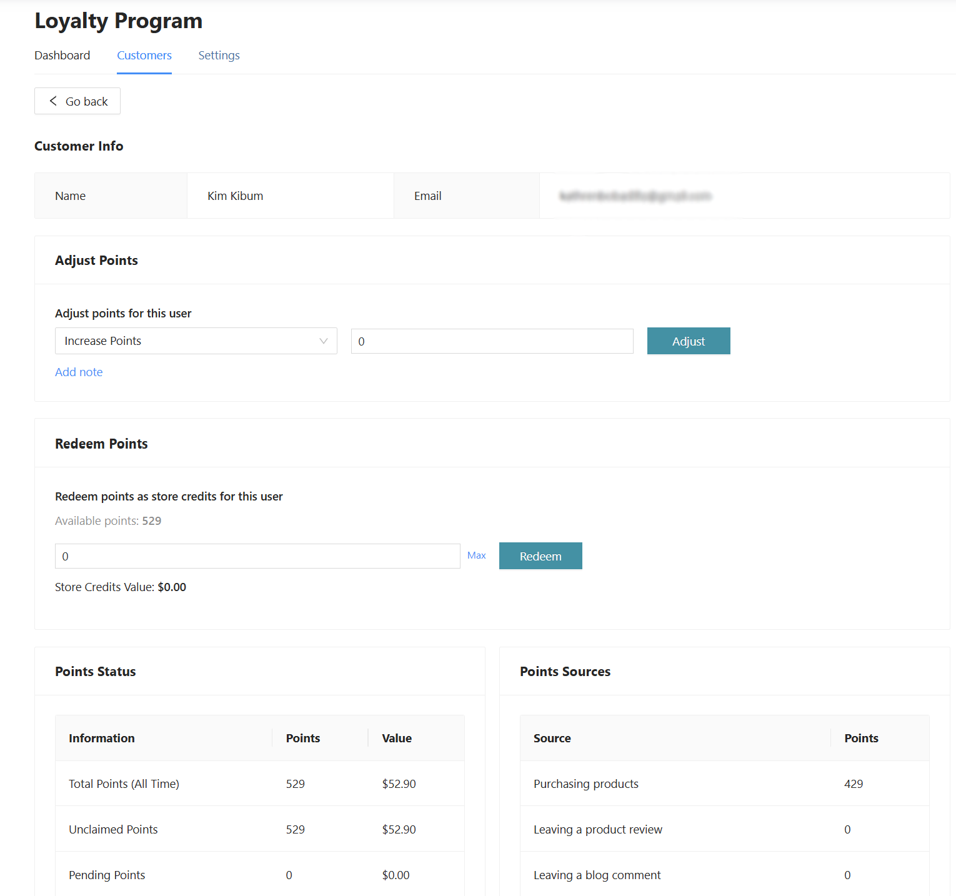Click the Source column header
Screen dimensions: 956x896
click(x=552, y=739)
